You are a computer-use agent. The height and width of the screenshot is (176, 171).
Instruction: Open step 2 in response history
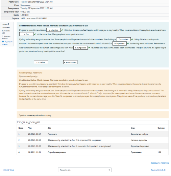point(19,140)
